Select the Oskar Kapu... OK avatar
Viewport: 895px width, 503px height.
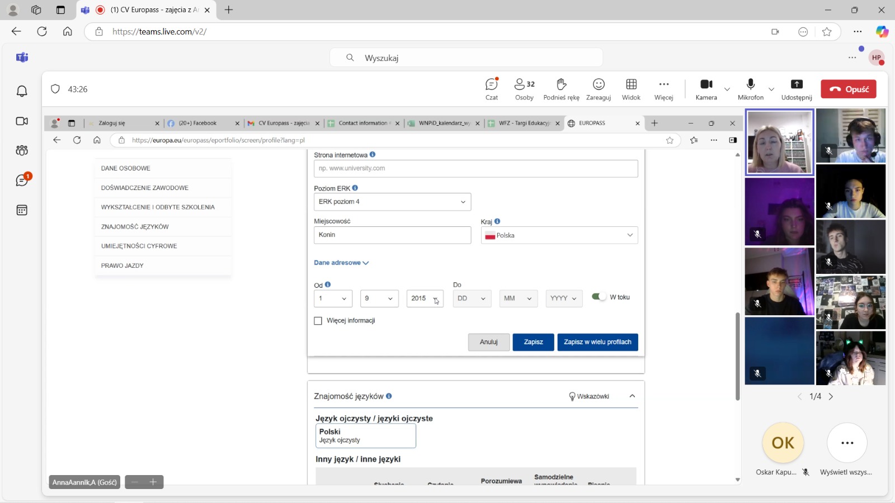click(783, 443)
